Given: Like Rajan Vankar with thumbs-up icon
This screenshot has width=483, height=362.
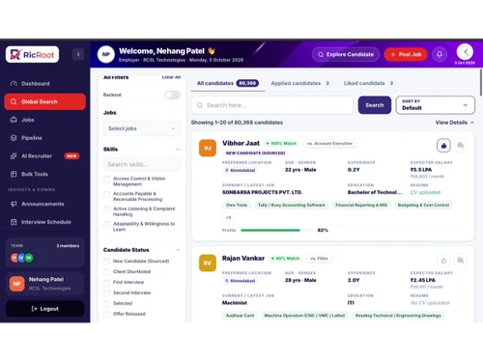Looking at the screenshot, I should click(443, 261).
